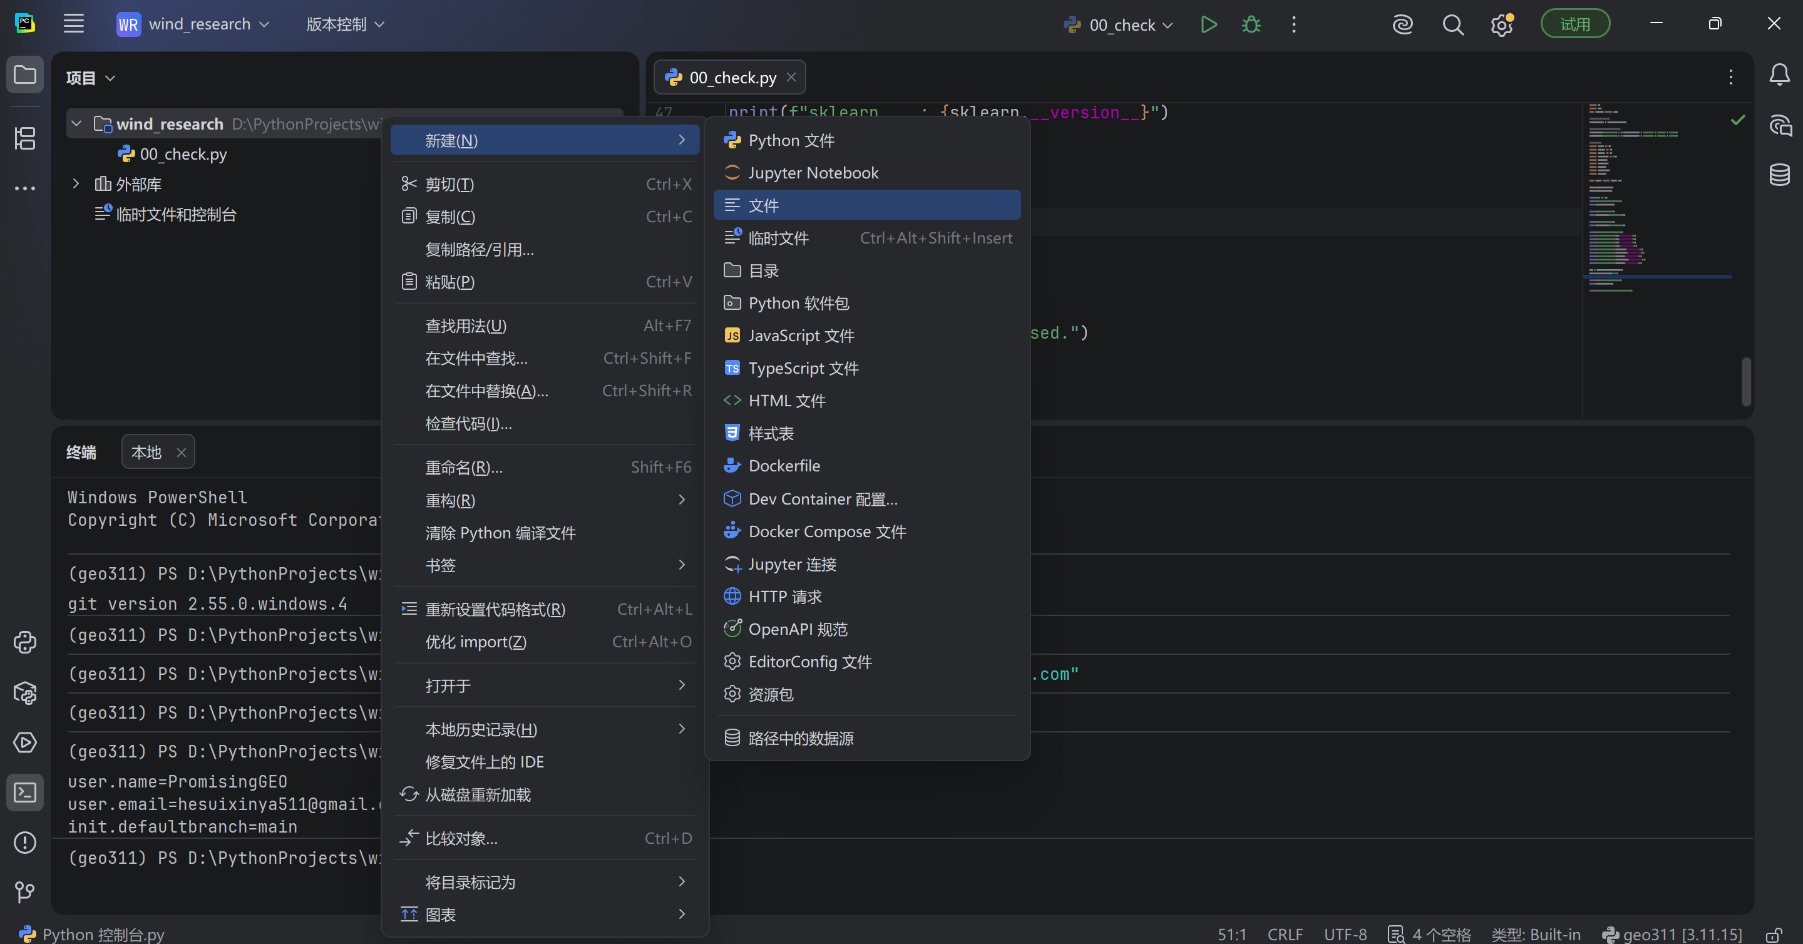Select 重新设置代码格式(R) entry
The image size is (1803, 944).
point(546,609)
